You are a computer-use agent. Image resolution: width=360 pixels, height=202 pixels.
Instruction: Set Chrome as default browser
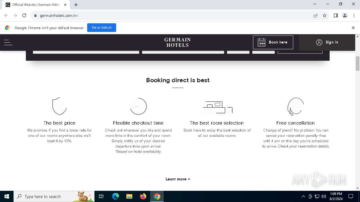(x=102, y=28)
